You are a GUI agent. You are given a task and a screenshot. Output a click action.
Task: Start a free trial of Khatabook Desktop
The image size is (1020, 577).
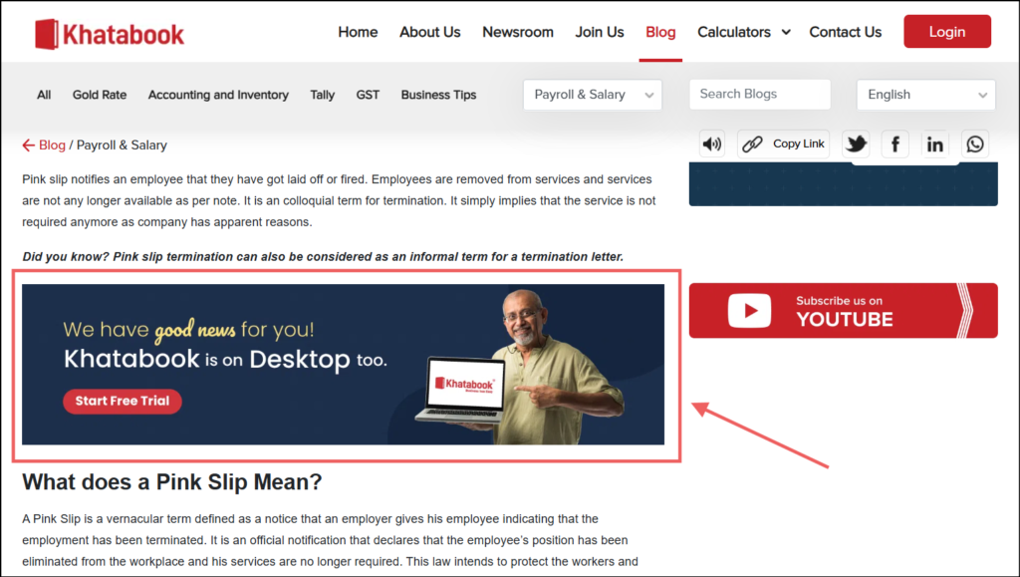click(122, 401)
